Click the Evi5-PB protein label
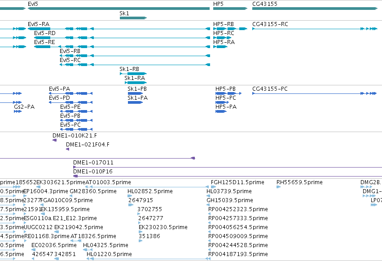The image size is (382, 261). pyautogui.click(x=70, y=116)
